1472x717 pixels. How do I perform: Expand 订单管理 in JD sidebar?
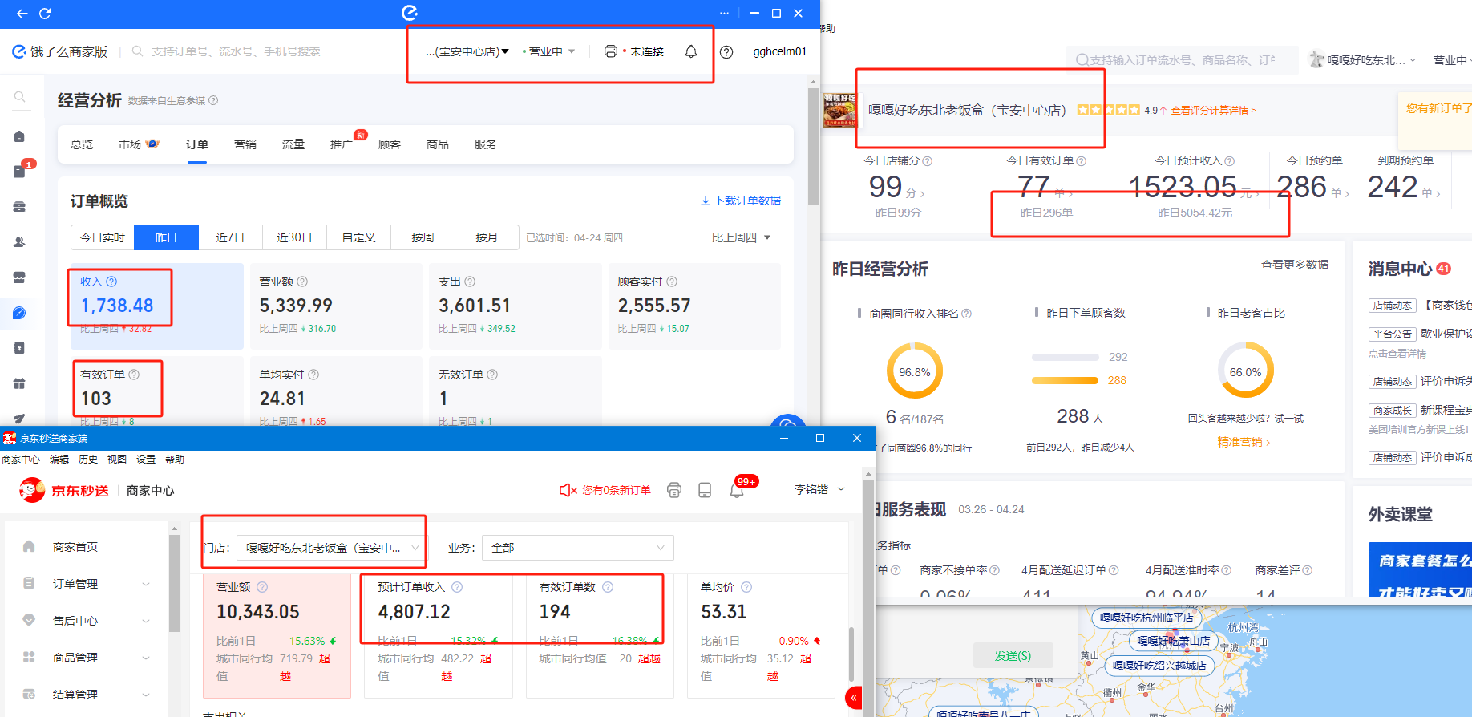tap(86, 584)
